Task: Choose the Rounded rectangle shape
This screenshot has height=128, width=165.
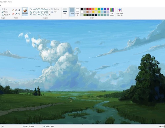Action: pyautogui.click(x=42, y=9)
